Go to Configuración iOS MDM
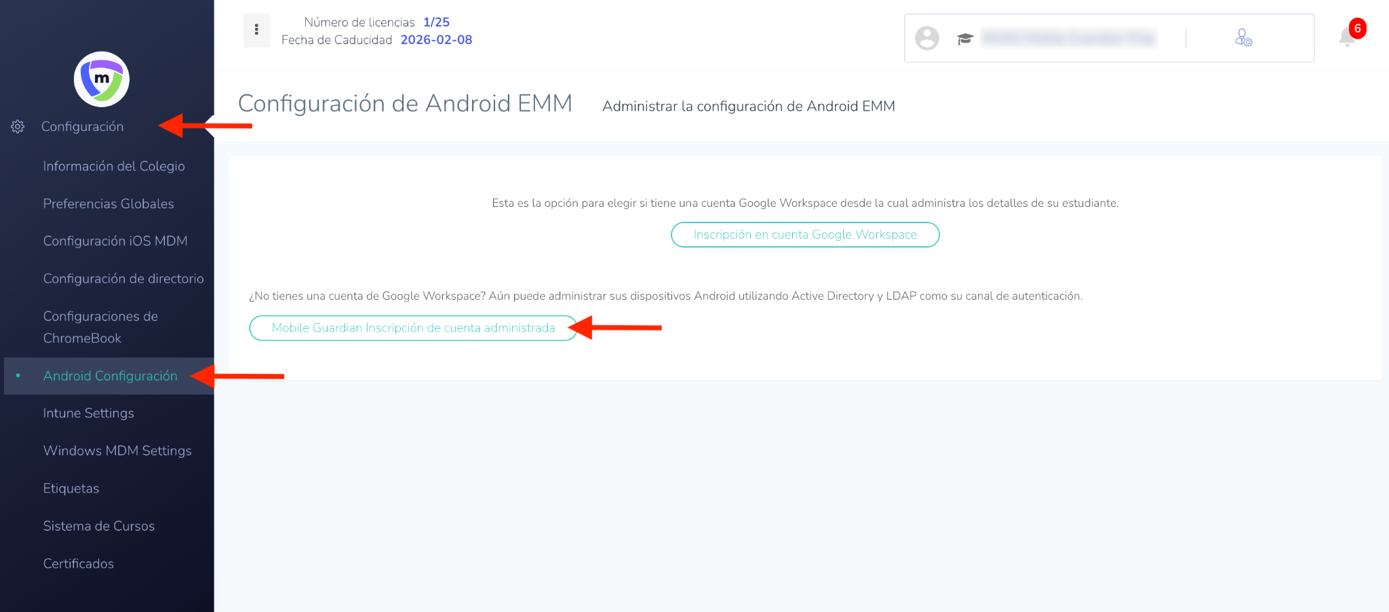 [x=115, y=241]
